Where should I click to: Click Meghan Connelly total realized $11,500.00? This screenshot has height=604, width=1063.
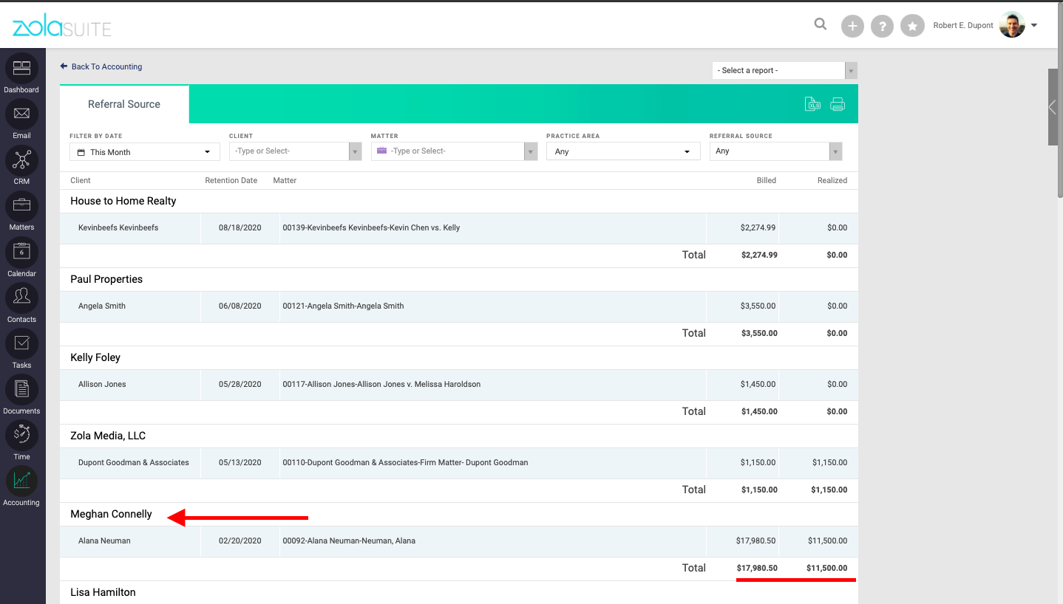(827, 568)
